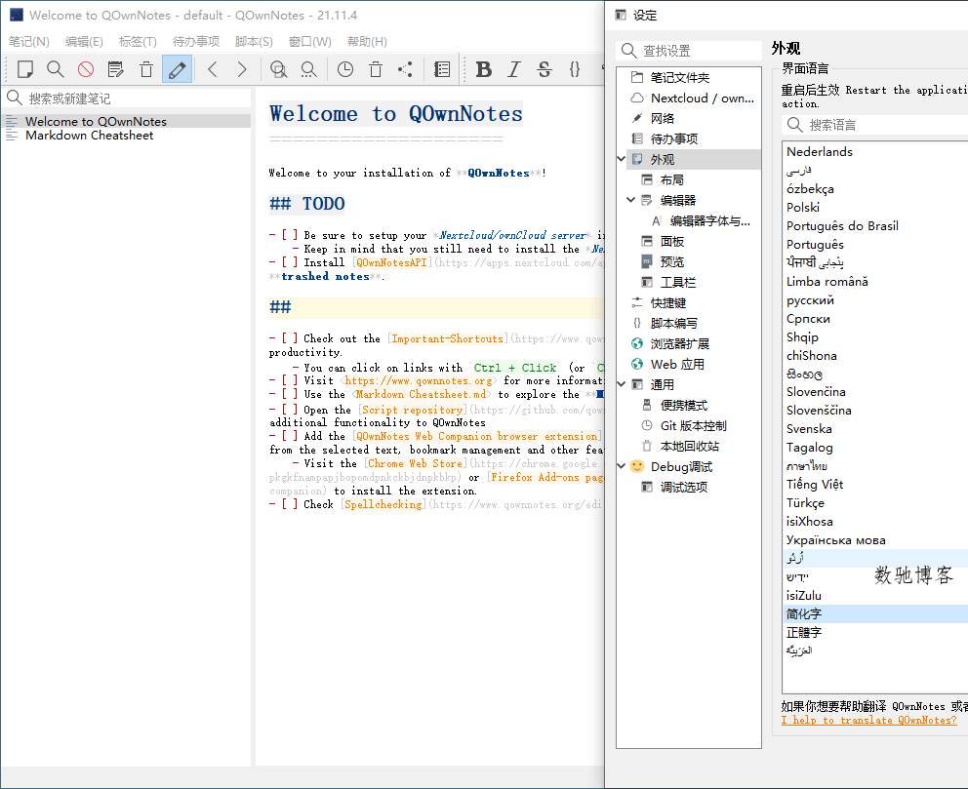Open the 帮助(H) menu
The height and width of the screenshot is (789, 968).
click(x=367, y=41)
